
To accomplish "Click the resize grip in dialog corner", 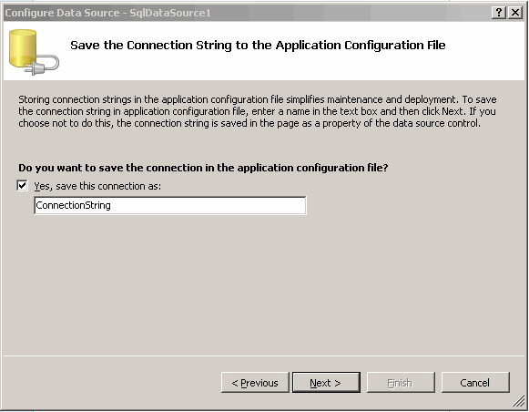I will (519, 402).
